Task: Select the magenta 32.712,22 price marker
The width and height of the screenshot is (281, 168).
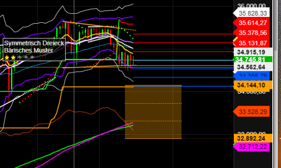Action: 251,147
